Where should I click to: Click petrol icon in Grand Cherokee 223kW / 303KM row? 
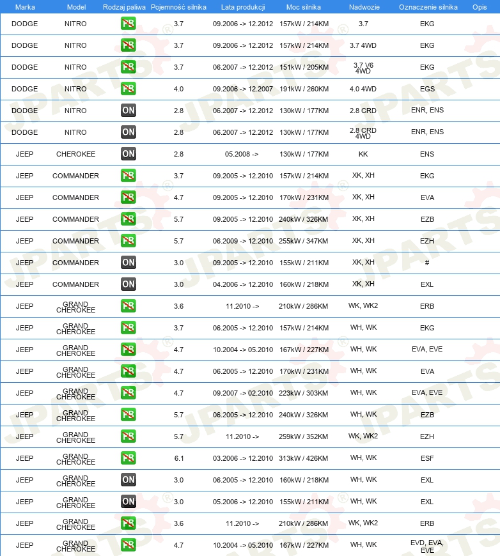(x=128, y=393)
